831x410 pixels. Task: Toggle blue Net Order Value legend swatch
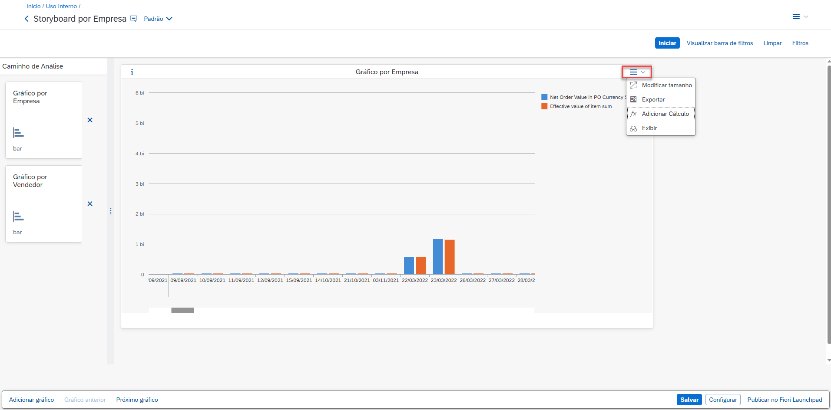click(x=544, y=98)
